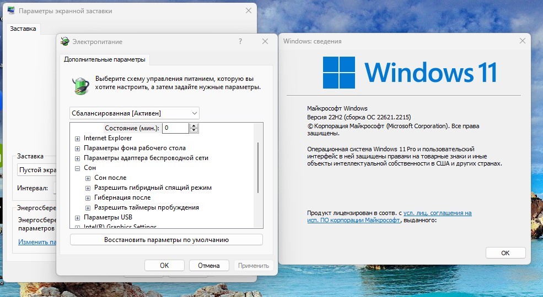
Task: Click the Windows 11 logo
Action: pos(410,73)
